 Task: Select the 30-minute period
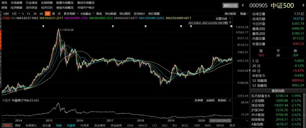(35, 14)
